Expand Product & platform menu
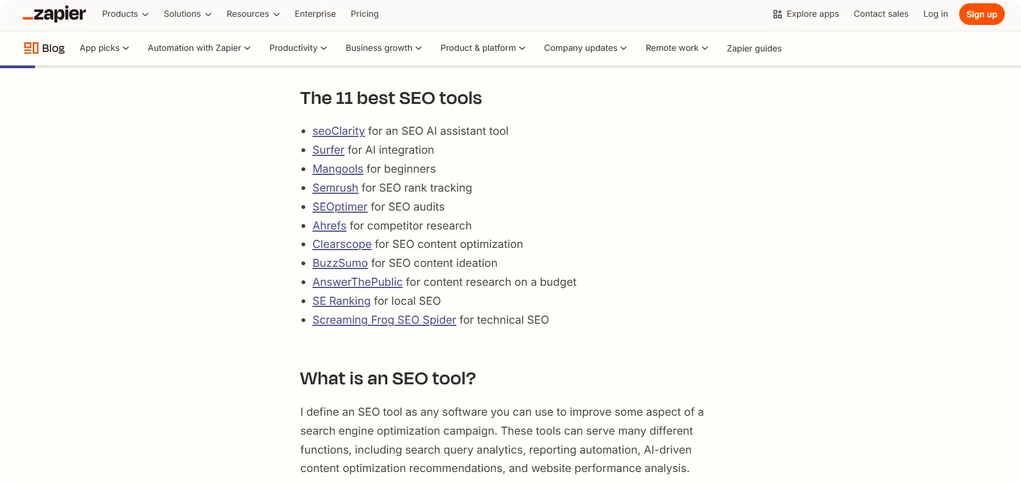Image resolution: width=1021 pixels, height=485 pixels. point(483,48)
